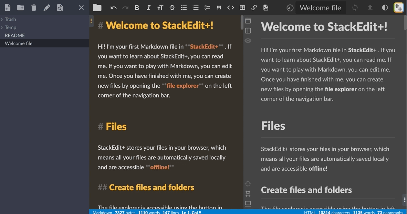Switch the light/dark theme

(385, 8)
